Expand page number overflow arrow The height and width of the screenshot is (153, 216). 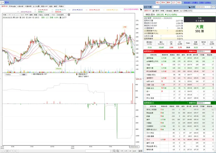tap(18, 151)
